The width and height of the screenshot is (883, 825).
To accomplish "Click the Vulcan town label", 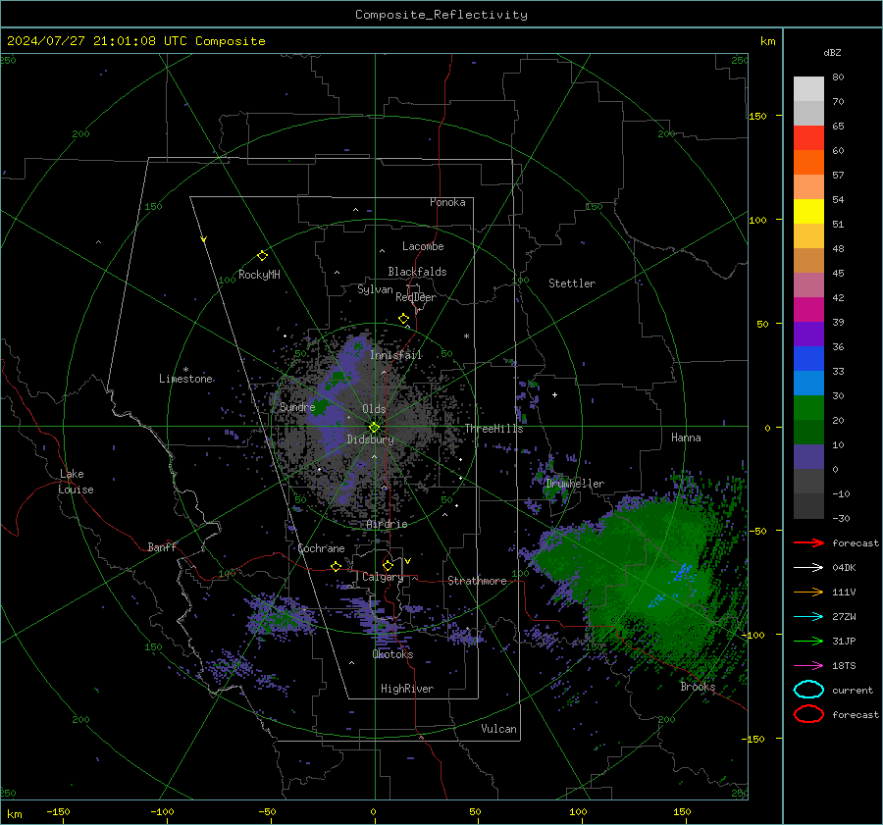I will [498, 729].
